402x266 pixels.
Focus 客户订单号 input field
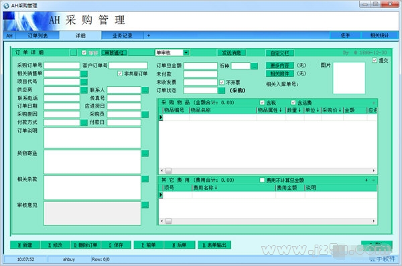(128, 65)
